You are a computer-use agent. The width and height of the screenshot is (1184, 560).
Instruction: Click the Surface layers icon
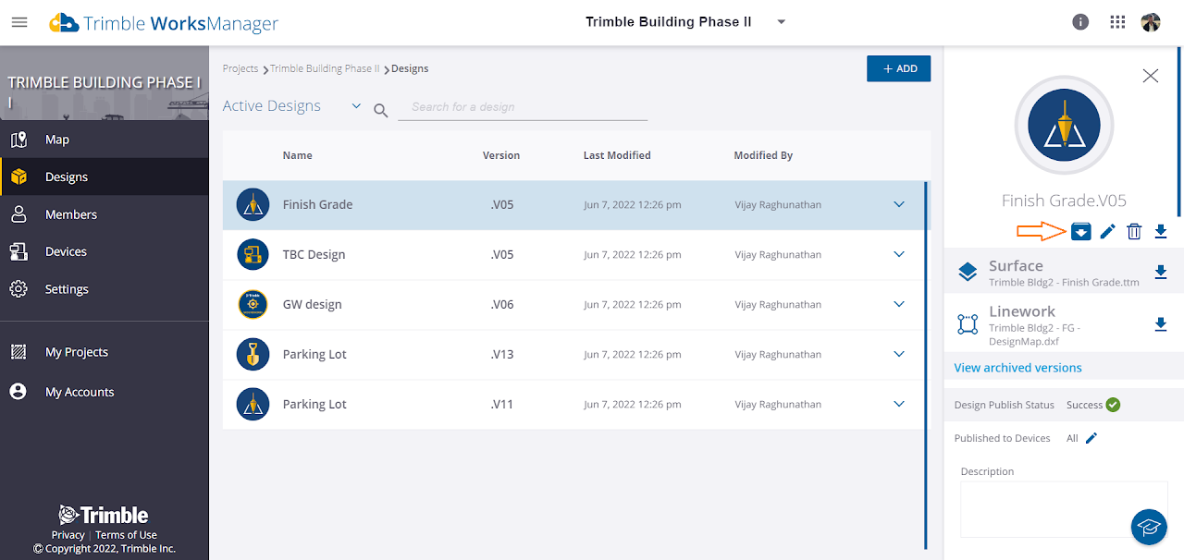tap(968, 272)
